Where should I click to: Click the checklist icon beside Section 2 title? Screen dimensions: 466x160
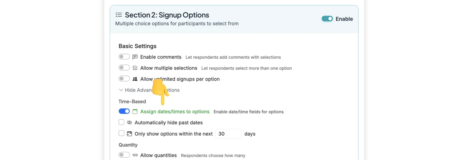coord(119,15)
